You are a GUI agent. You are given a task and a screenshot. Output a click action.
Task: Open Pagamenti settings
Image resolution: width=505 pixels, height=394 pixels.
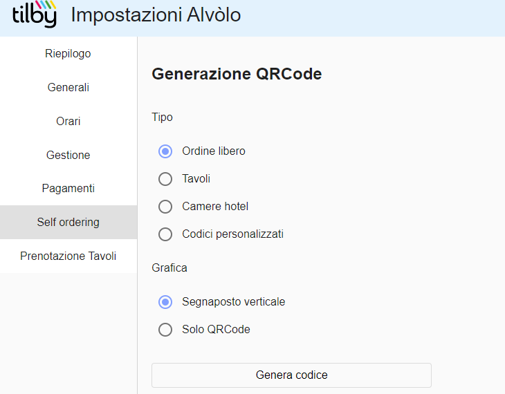(x=68, y=188)
